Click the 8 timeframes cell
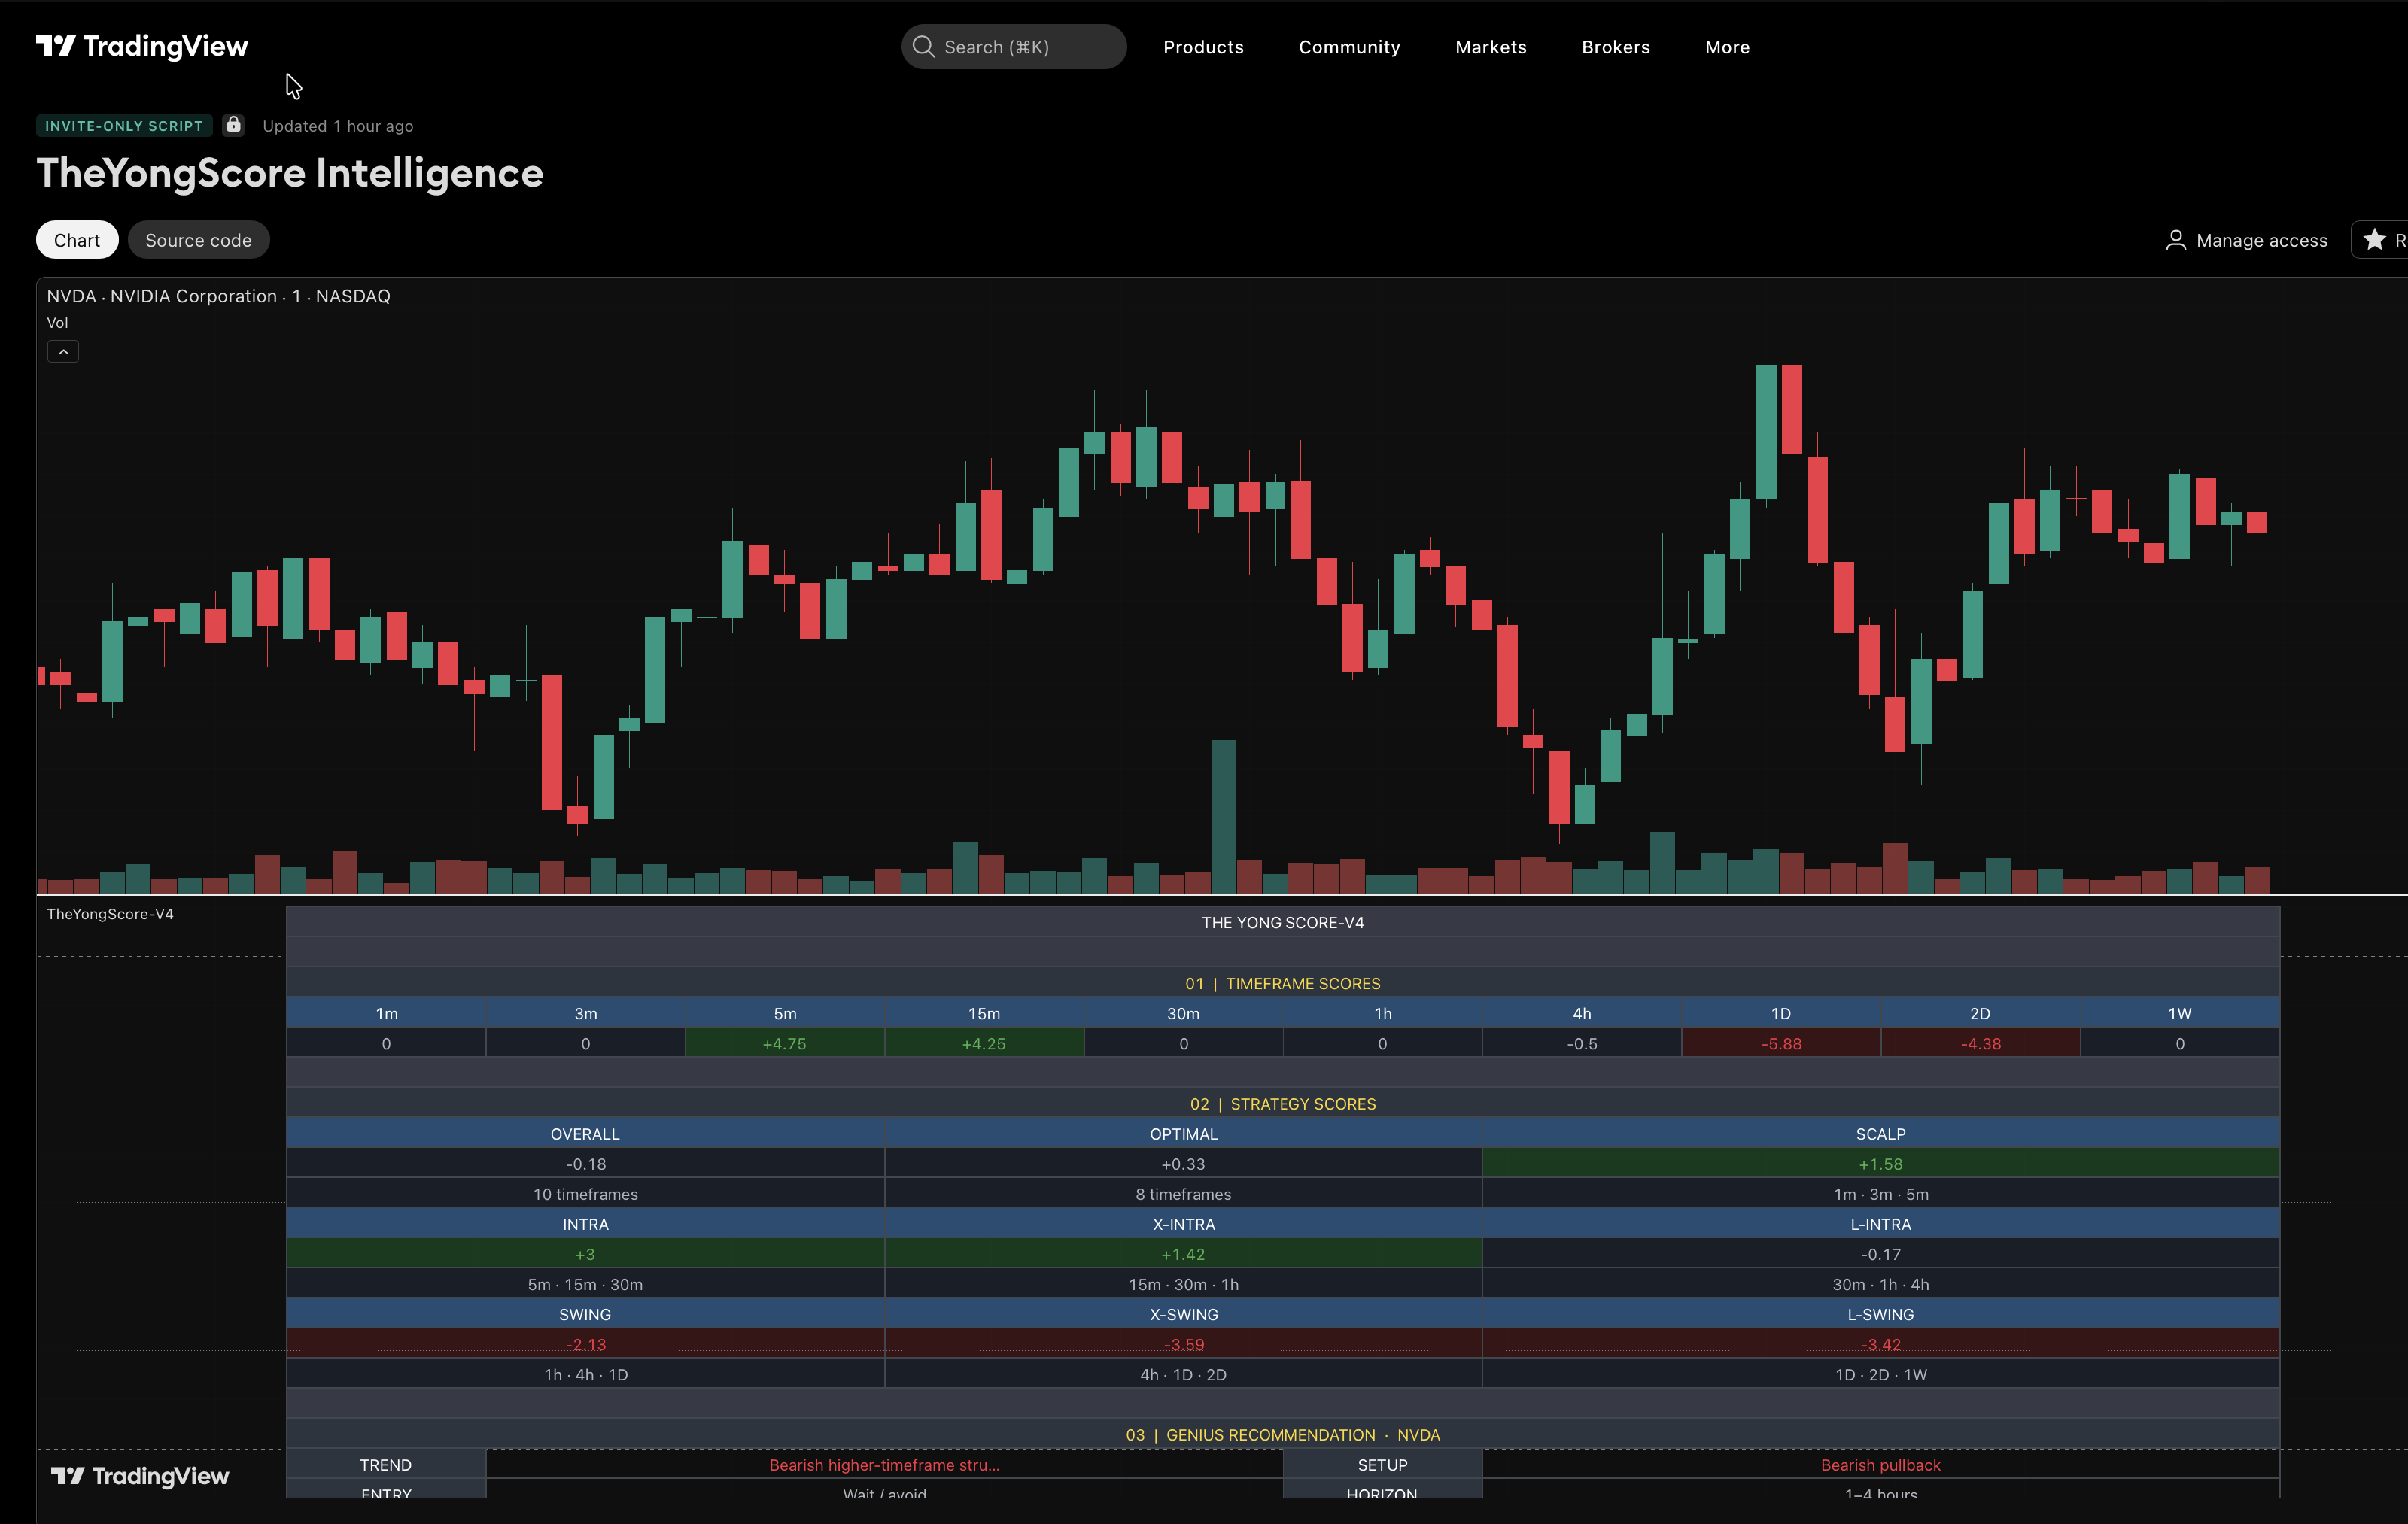Viewport: 2408px width, 1524px height. point(1183,1195)
